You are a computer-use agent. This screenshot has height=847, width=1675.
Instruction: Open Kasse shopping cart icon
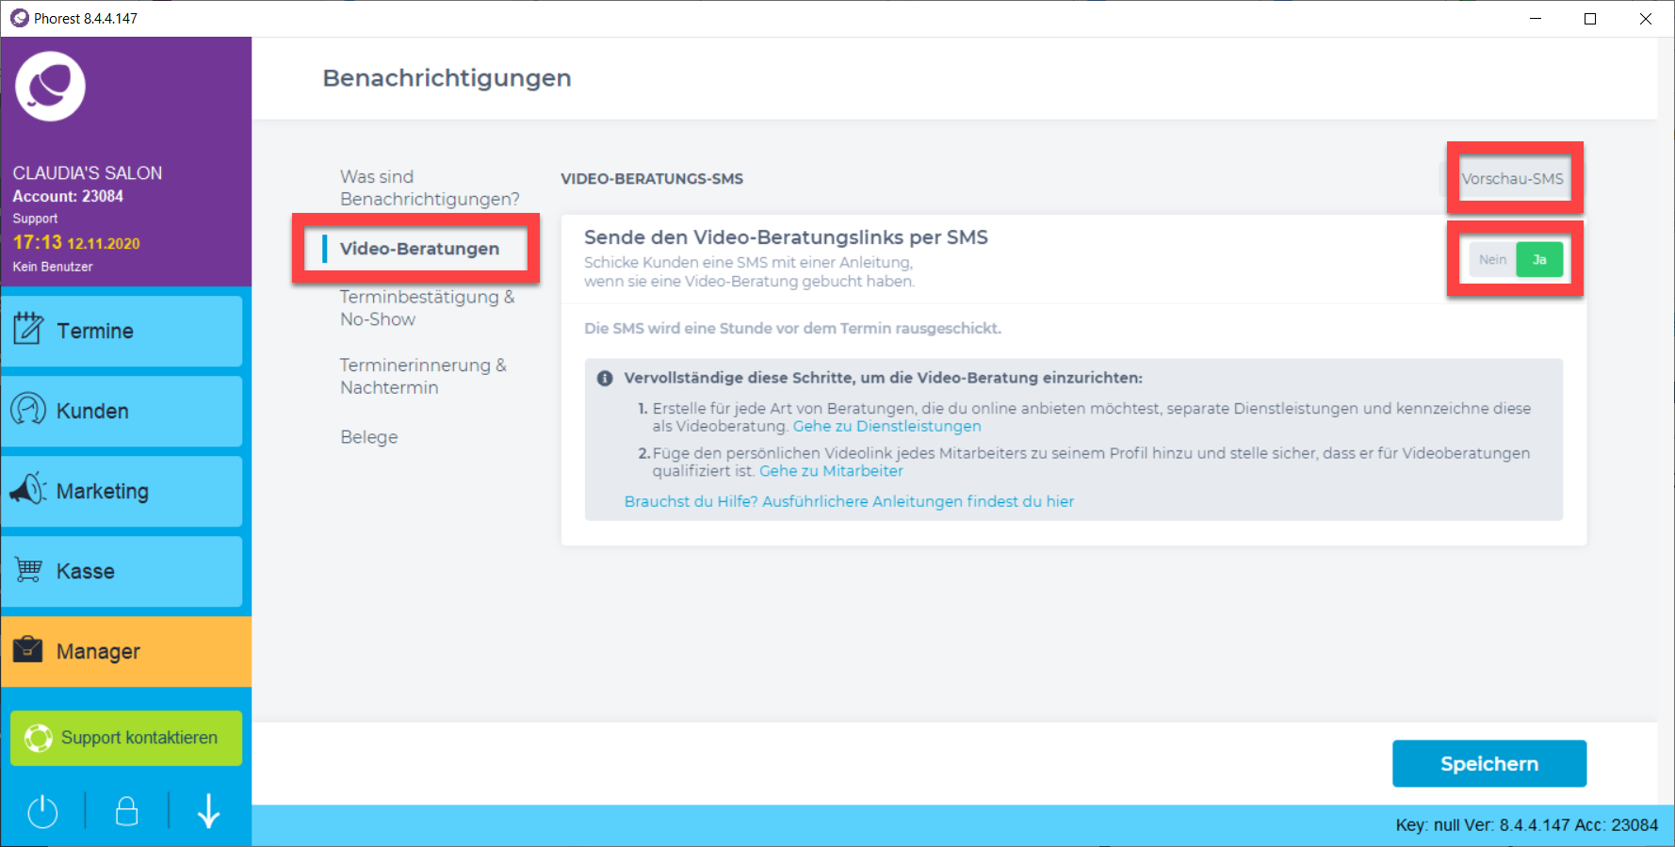(28, 570)
